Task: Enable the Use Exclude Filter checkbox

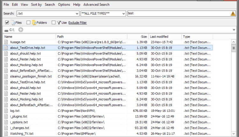Action: point(54,23)
